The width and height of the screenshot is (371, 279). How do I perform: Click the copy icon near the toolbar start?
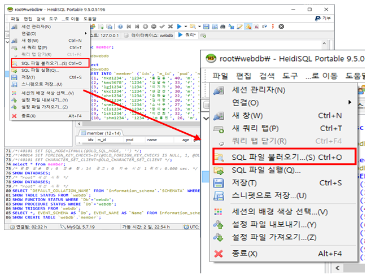(101, 27)
